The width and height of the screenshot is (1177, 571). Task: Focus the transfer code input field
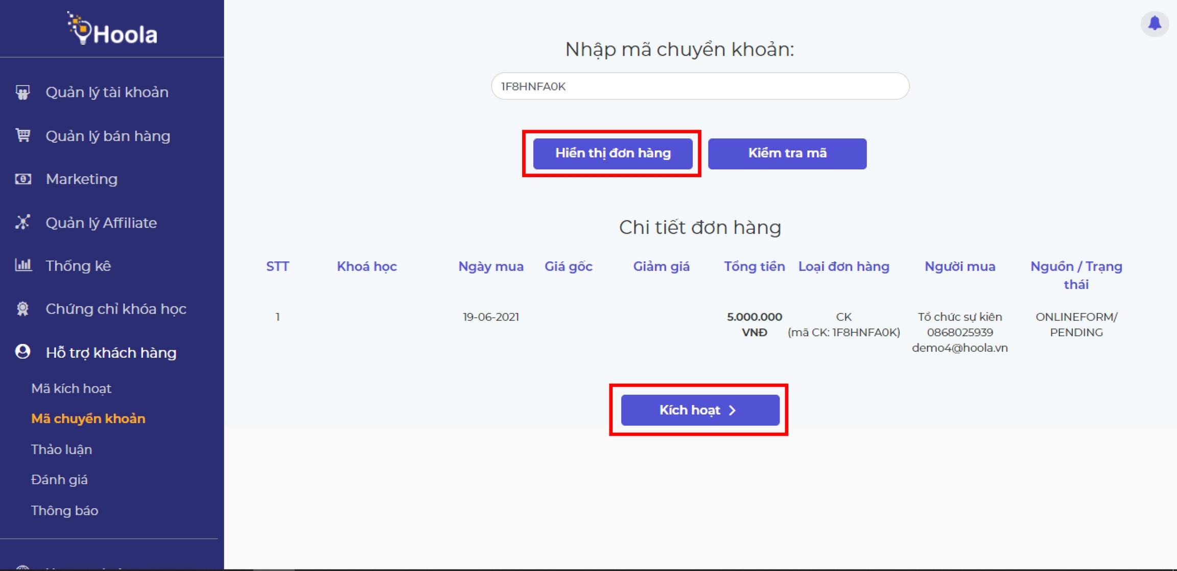pos(699,86)
